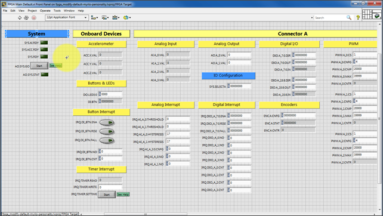Click the Onboard Devices header label

[x=101, y=34]
